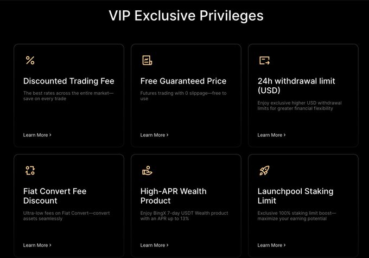Screen dimensions: 369x258
Task: Select the High-APR Wealth Product heading
Action: click(x=173, y=196)
